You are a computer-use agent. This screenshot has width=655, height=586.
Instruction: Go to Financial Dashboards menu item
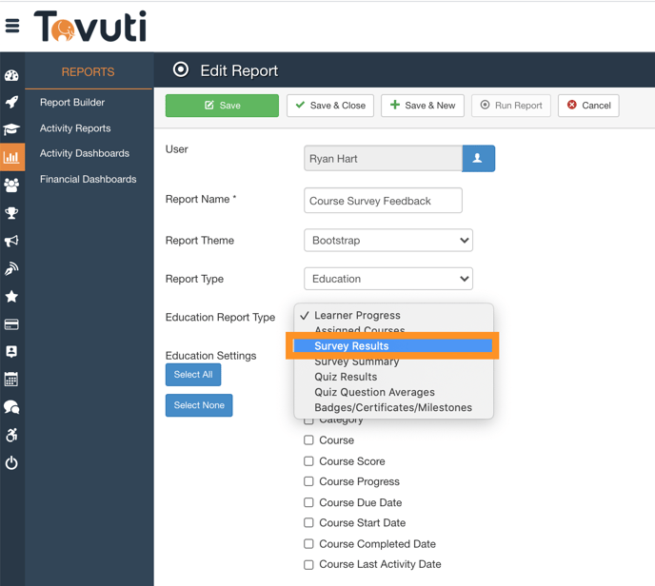point(88,179)
